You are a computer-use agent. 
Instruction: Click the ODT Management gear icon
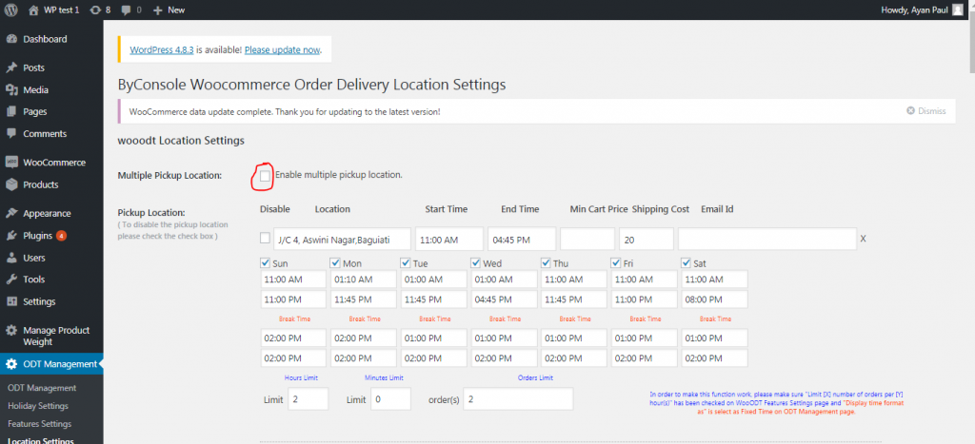click(x=11, y=364)
